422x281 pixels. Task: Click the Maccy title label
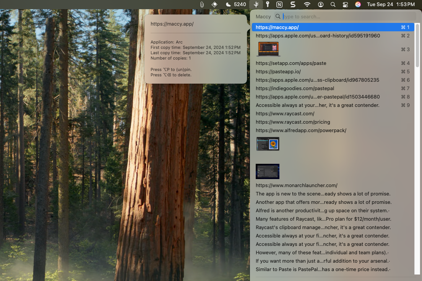tap(263, 17)
